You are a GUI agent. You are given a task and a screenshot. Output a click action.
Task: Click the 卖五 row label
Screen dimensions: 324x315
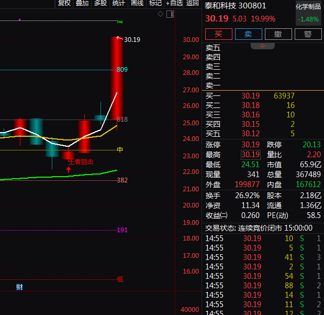point(213,48)
